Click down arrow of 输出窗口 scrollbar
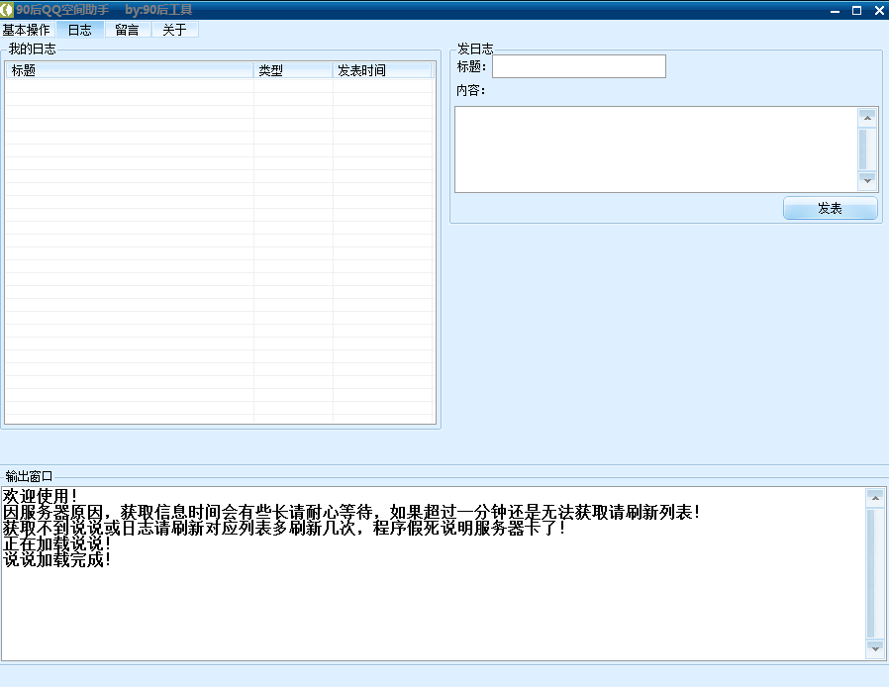Screen dimensions: 889x687 click(x=874, y=648)
